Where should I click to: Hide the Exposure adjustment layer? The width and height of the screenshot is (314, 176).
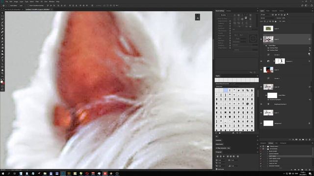(x=261, y=61)
